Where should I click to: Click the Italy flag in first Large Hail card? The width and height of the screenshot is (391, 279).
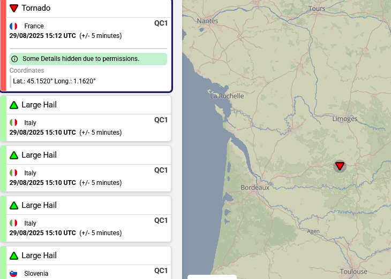click(x=14, y=123)
